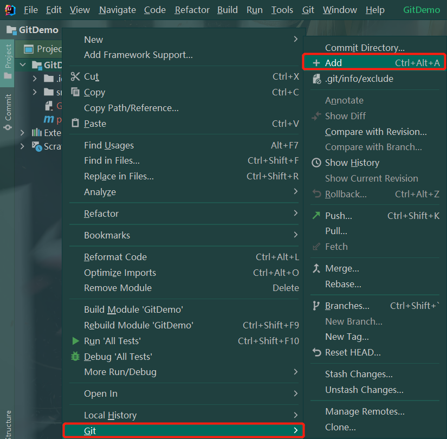447x439 pixels.
Task: Expand the src folder tree node
Action: pyautogui.click(x=35, y=92)
